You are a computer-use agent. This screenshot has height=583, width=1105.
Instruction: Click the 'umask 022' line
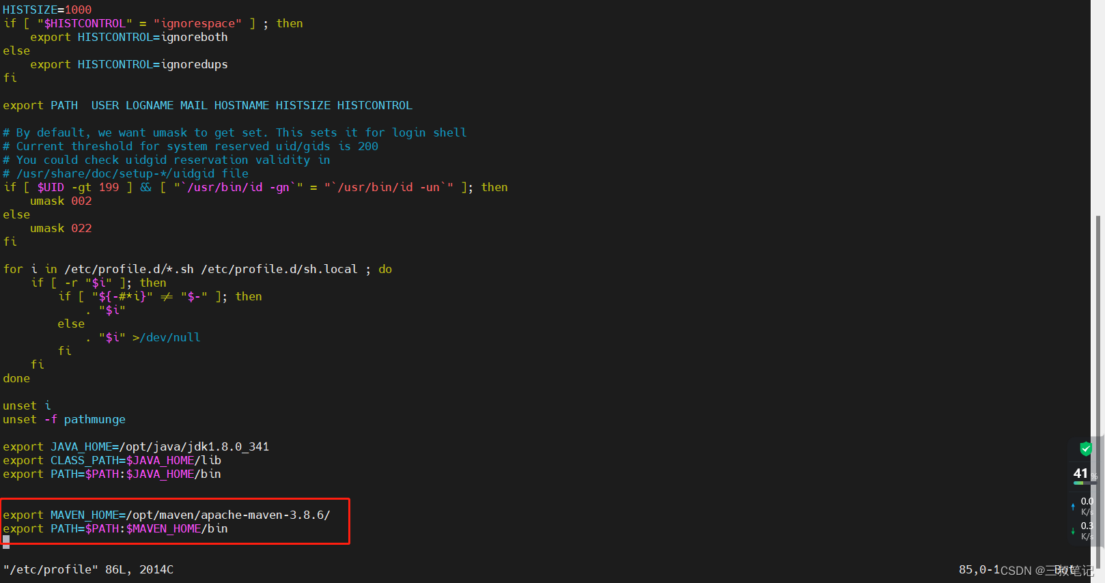[61, 228]
